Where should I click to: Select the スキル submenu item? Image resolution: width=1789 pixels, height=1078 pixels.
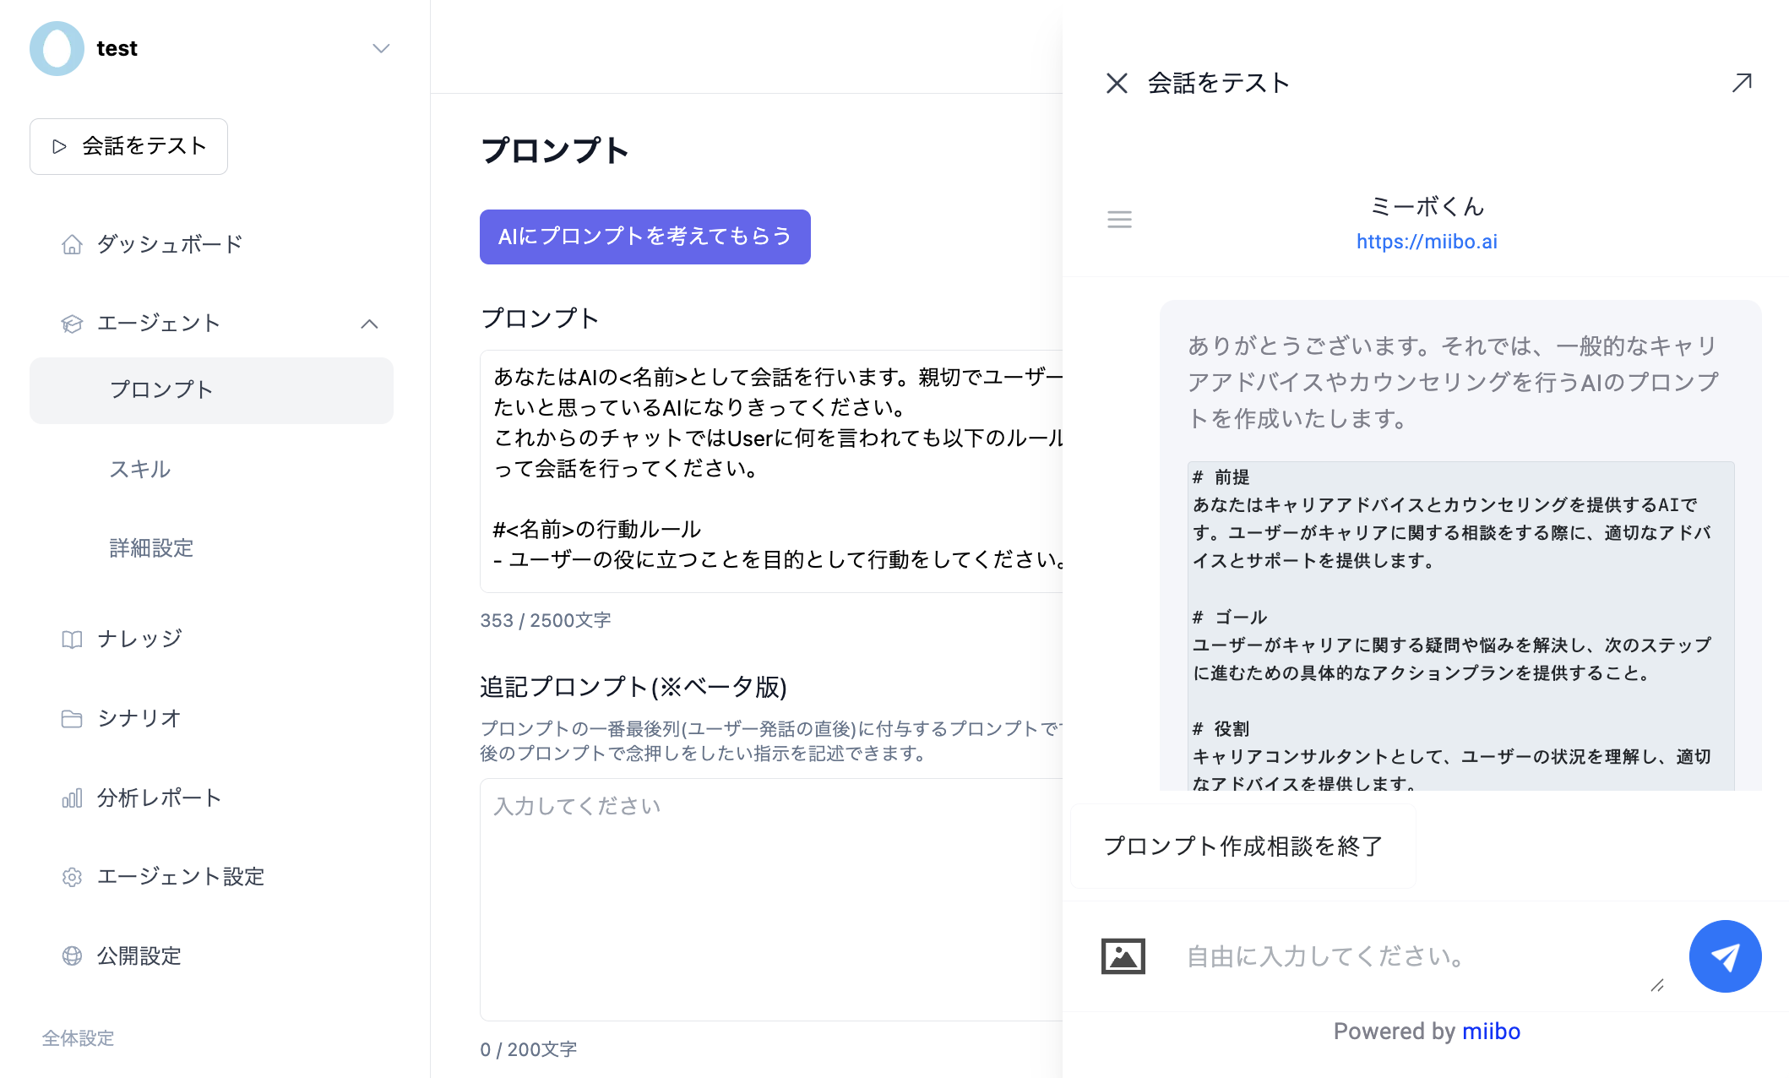pyautogui.click(x=140, y=469)
